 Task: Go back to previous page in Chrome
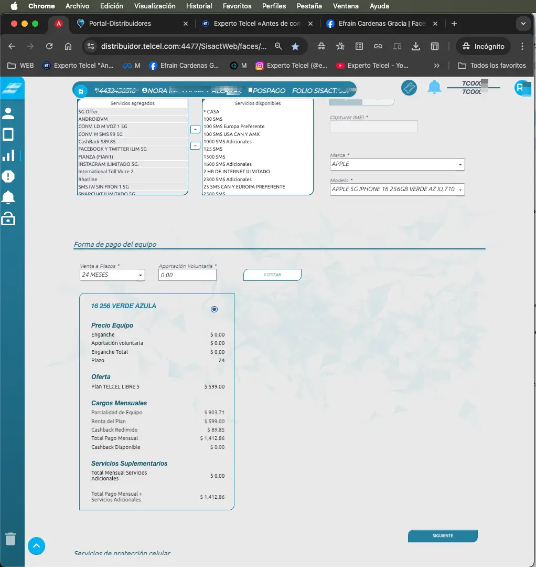(12, 46)
